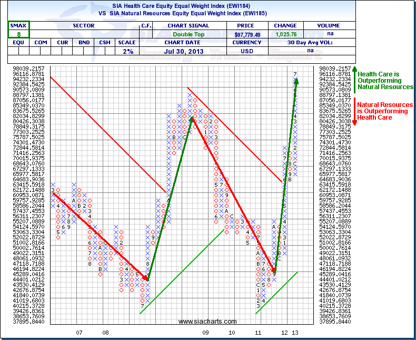Click the Double Top chart signal
416x340 pixels.
(190, 34)
